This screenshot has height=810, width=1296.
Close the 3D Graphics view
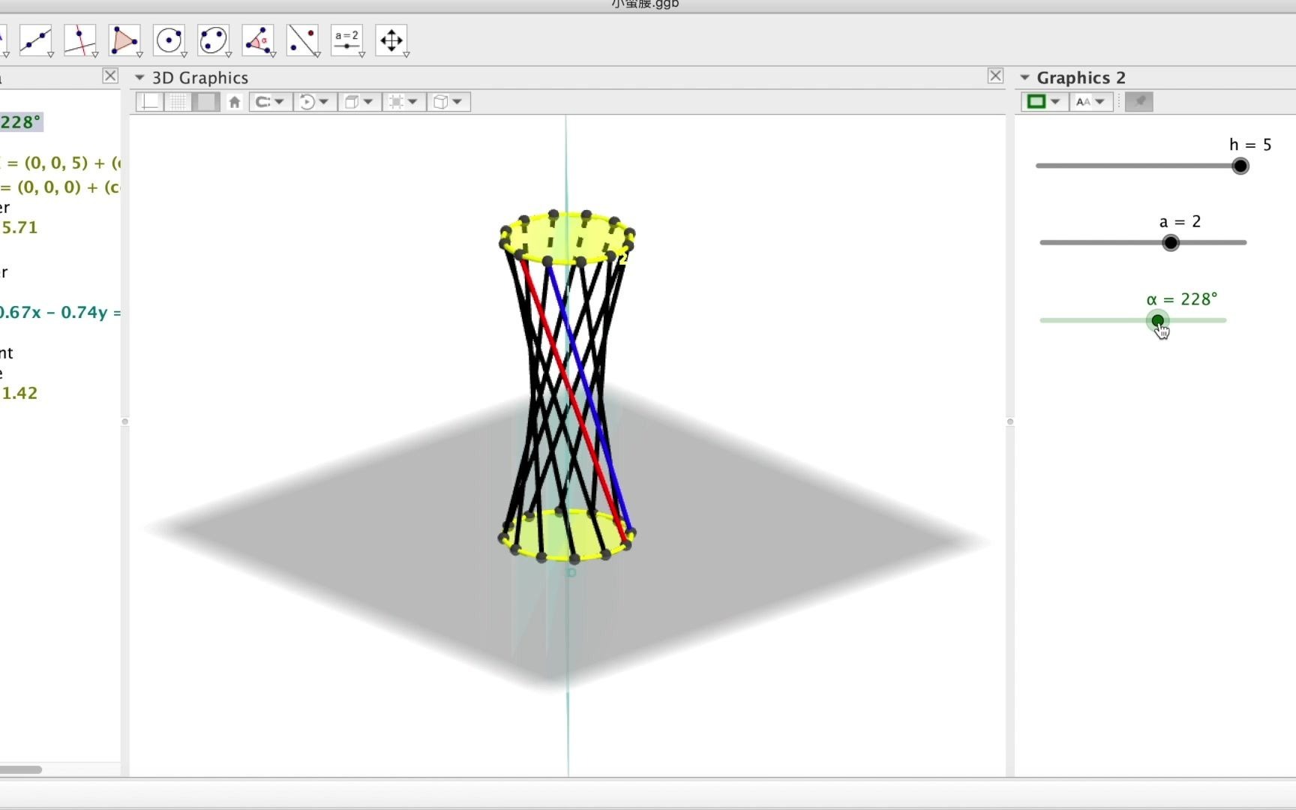(995, 76)
